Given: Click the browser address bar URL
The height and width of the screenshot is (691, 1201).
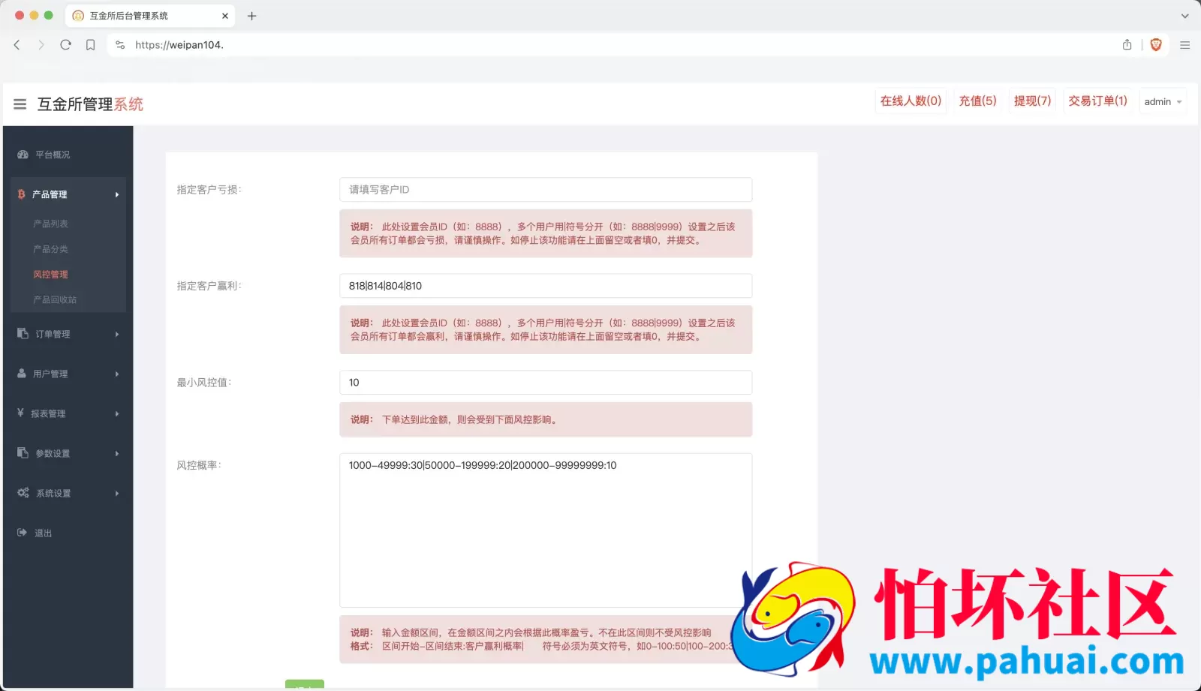Looking at the screenshot, I should coord(179,45).
